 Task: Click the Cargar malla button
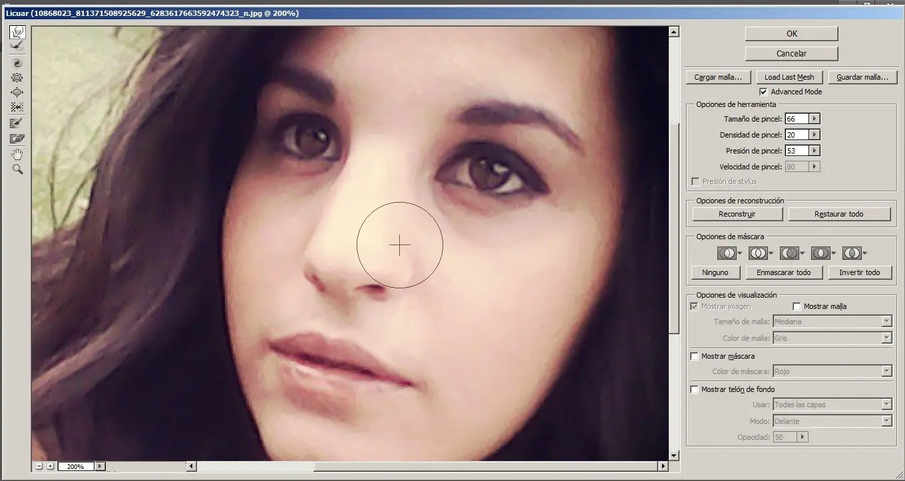tap(718, 77)
